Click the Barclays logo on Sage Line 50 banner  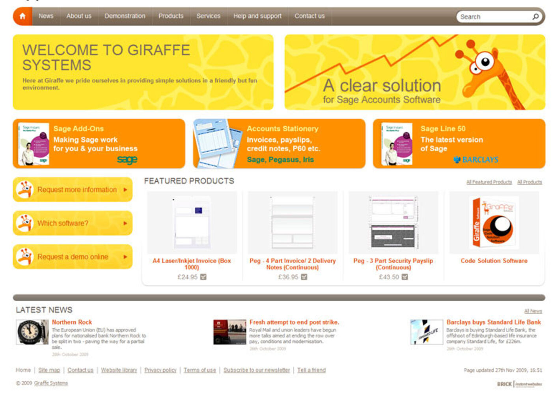476,160
